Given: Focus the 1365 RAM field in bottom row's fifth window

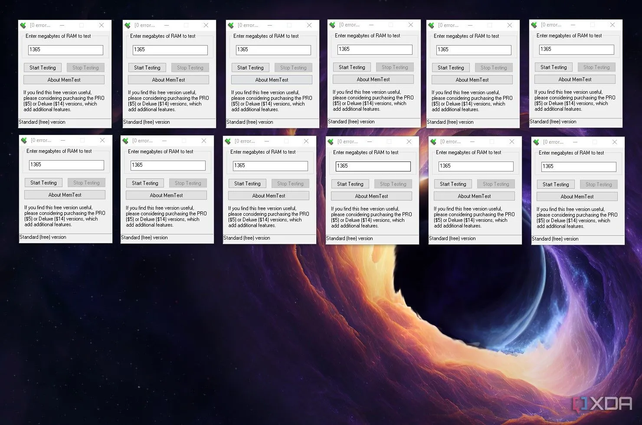Looking at the screenshot, I should tap(476, 166).
